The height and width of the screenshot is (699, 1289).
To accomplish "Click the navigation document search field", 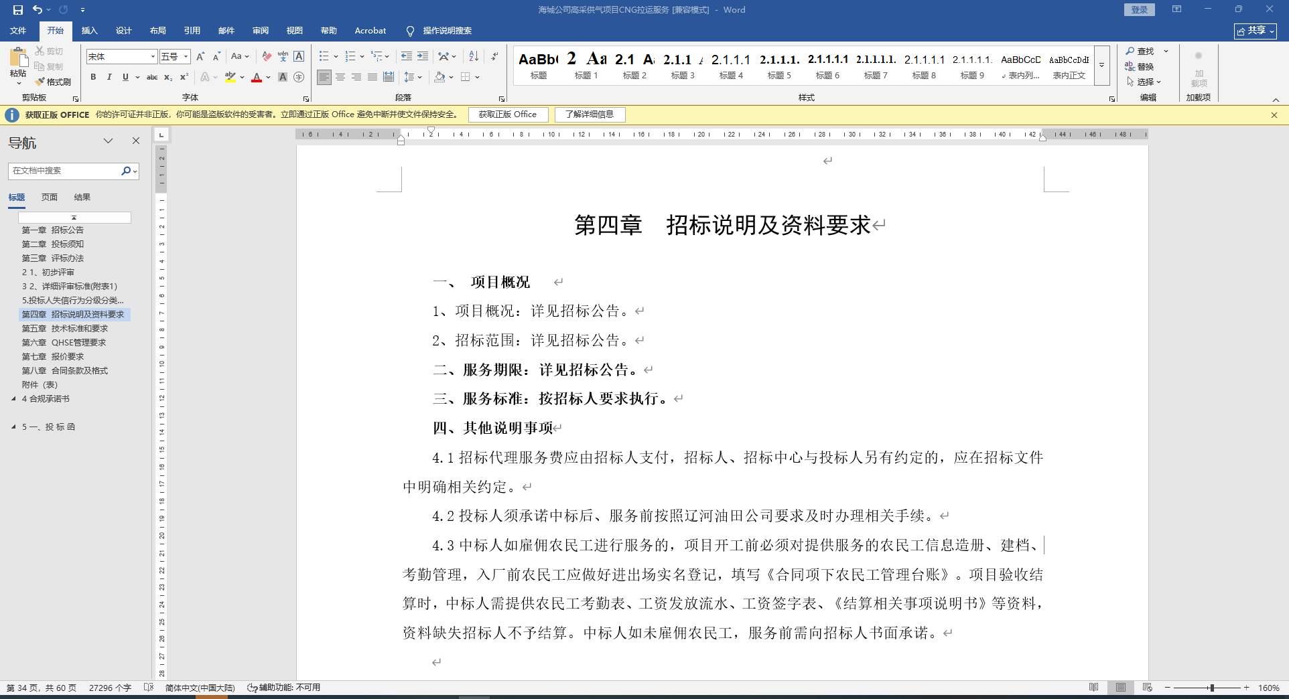I will (64, 171).
